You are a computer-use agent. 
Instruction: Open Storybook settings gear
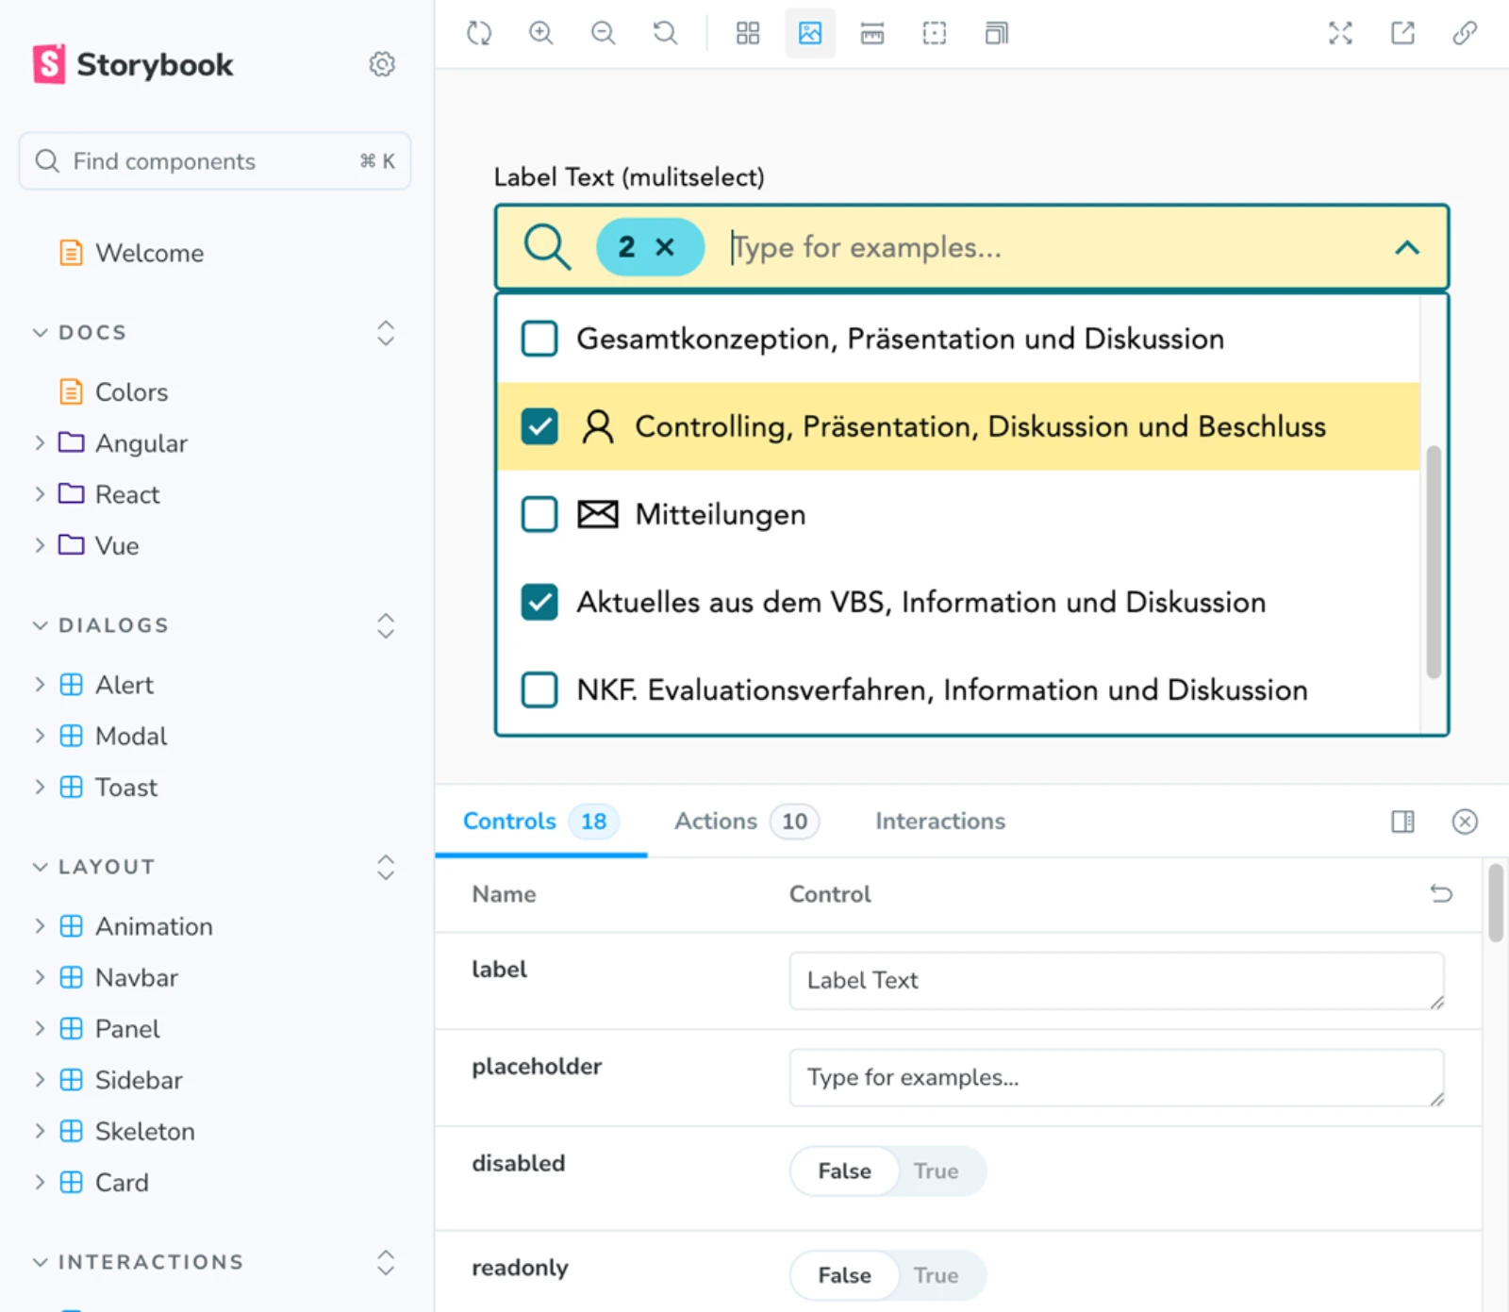coord(382,64)
